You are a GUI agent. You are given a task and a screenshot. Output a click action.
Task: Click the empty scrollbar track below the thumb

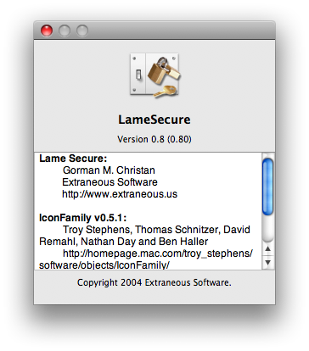(267, 229)
